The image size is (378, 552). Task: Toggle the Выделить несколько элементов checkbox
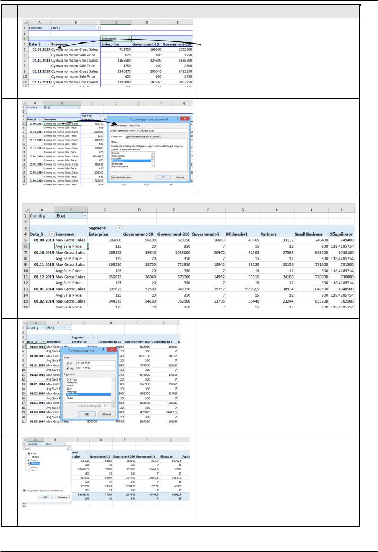24,491
